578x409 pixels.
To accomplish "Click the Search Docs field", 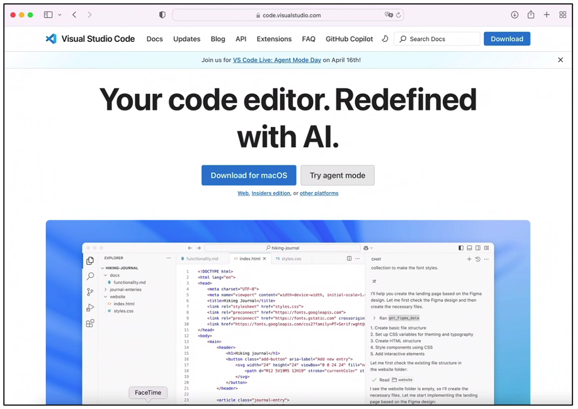I will coord(437,39).
